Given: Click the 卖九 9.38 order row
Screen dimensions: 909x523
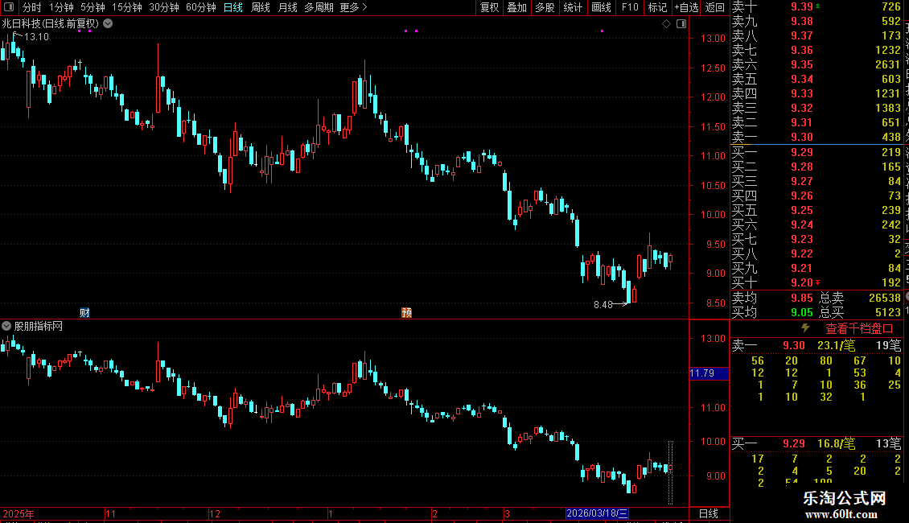Looking at the screenshot, I should [816, 21].
